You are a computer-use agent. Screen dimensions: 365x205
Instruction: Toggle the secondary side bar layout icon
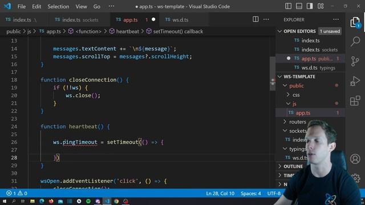(x=310, y=6)
